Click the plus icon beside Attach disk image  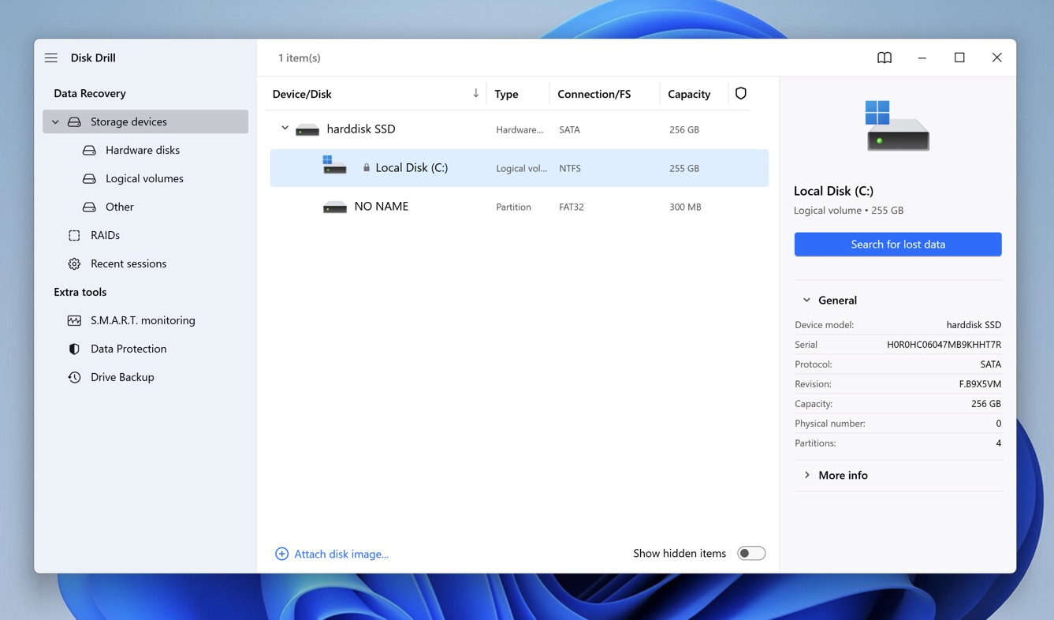[x=281, y=554]
